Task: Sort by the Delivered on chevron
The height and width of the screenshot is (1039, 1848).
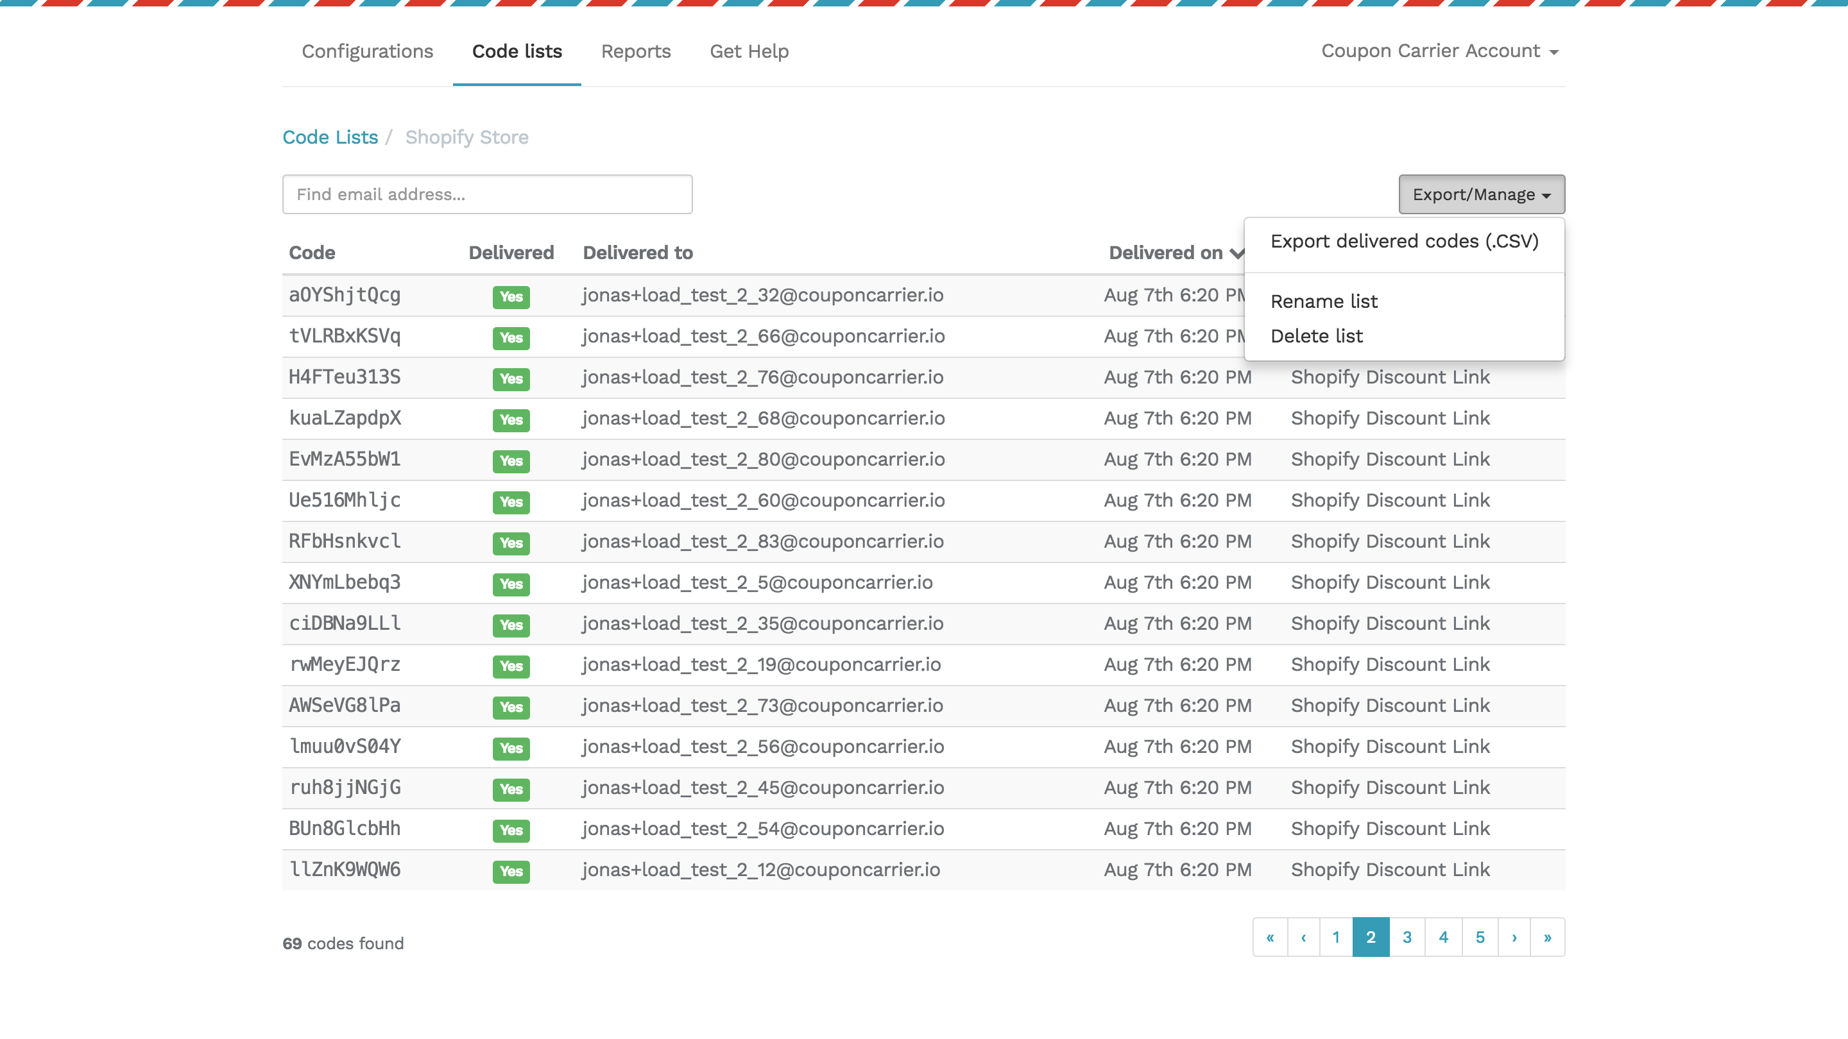Action: click(1236, 253)
